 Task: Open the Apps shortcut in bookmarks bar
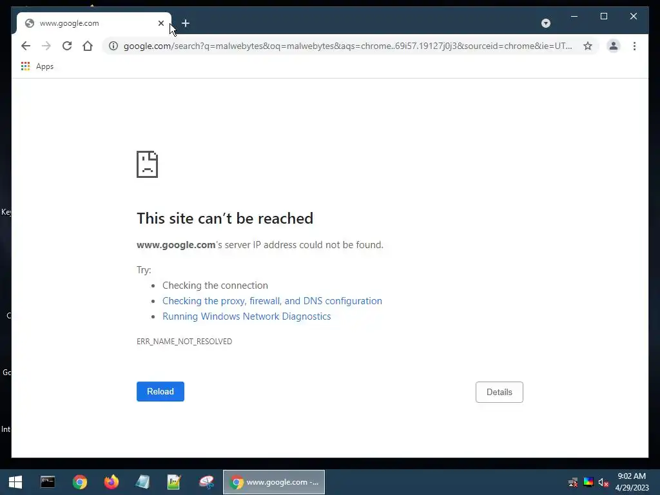37,66
